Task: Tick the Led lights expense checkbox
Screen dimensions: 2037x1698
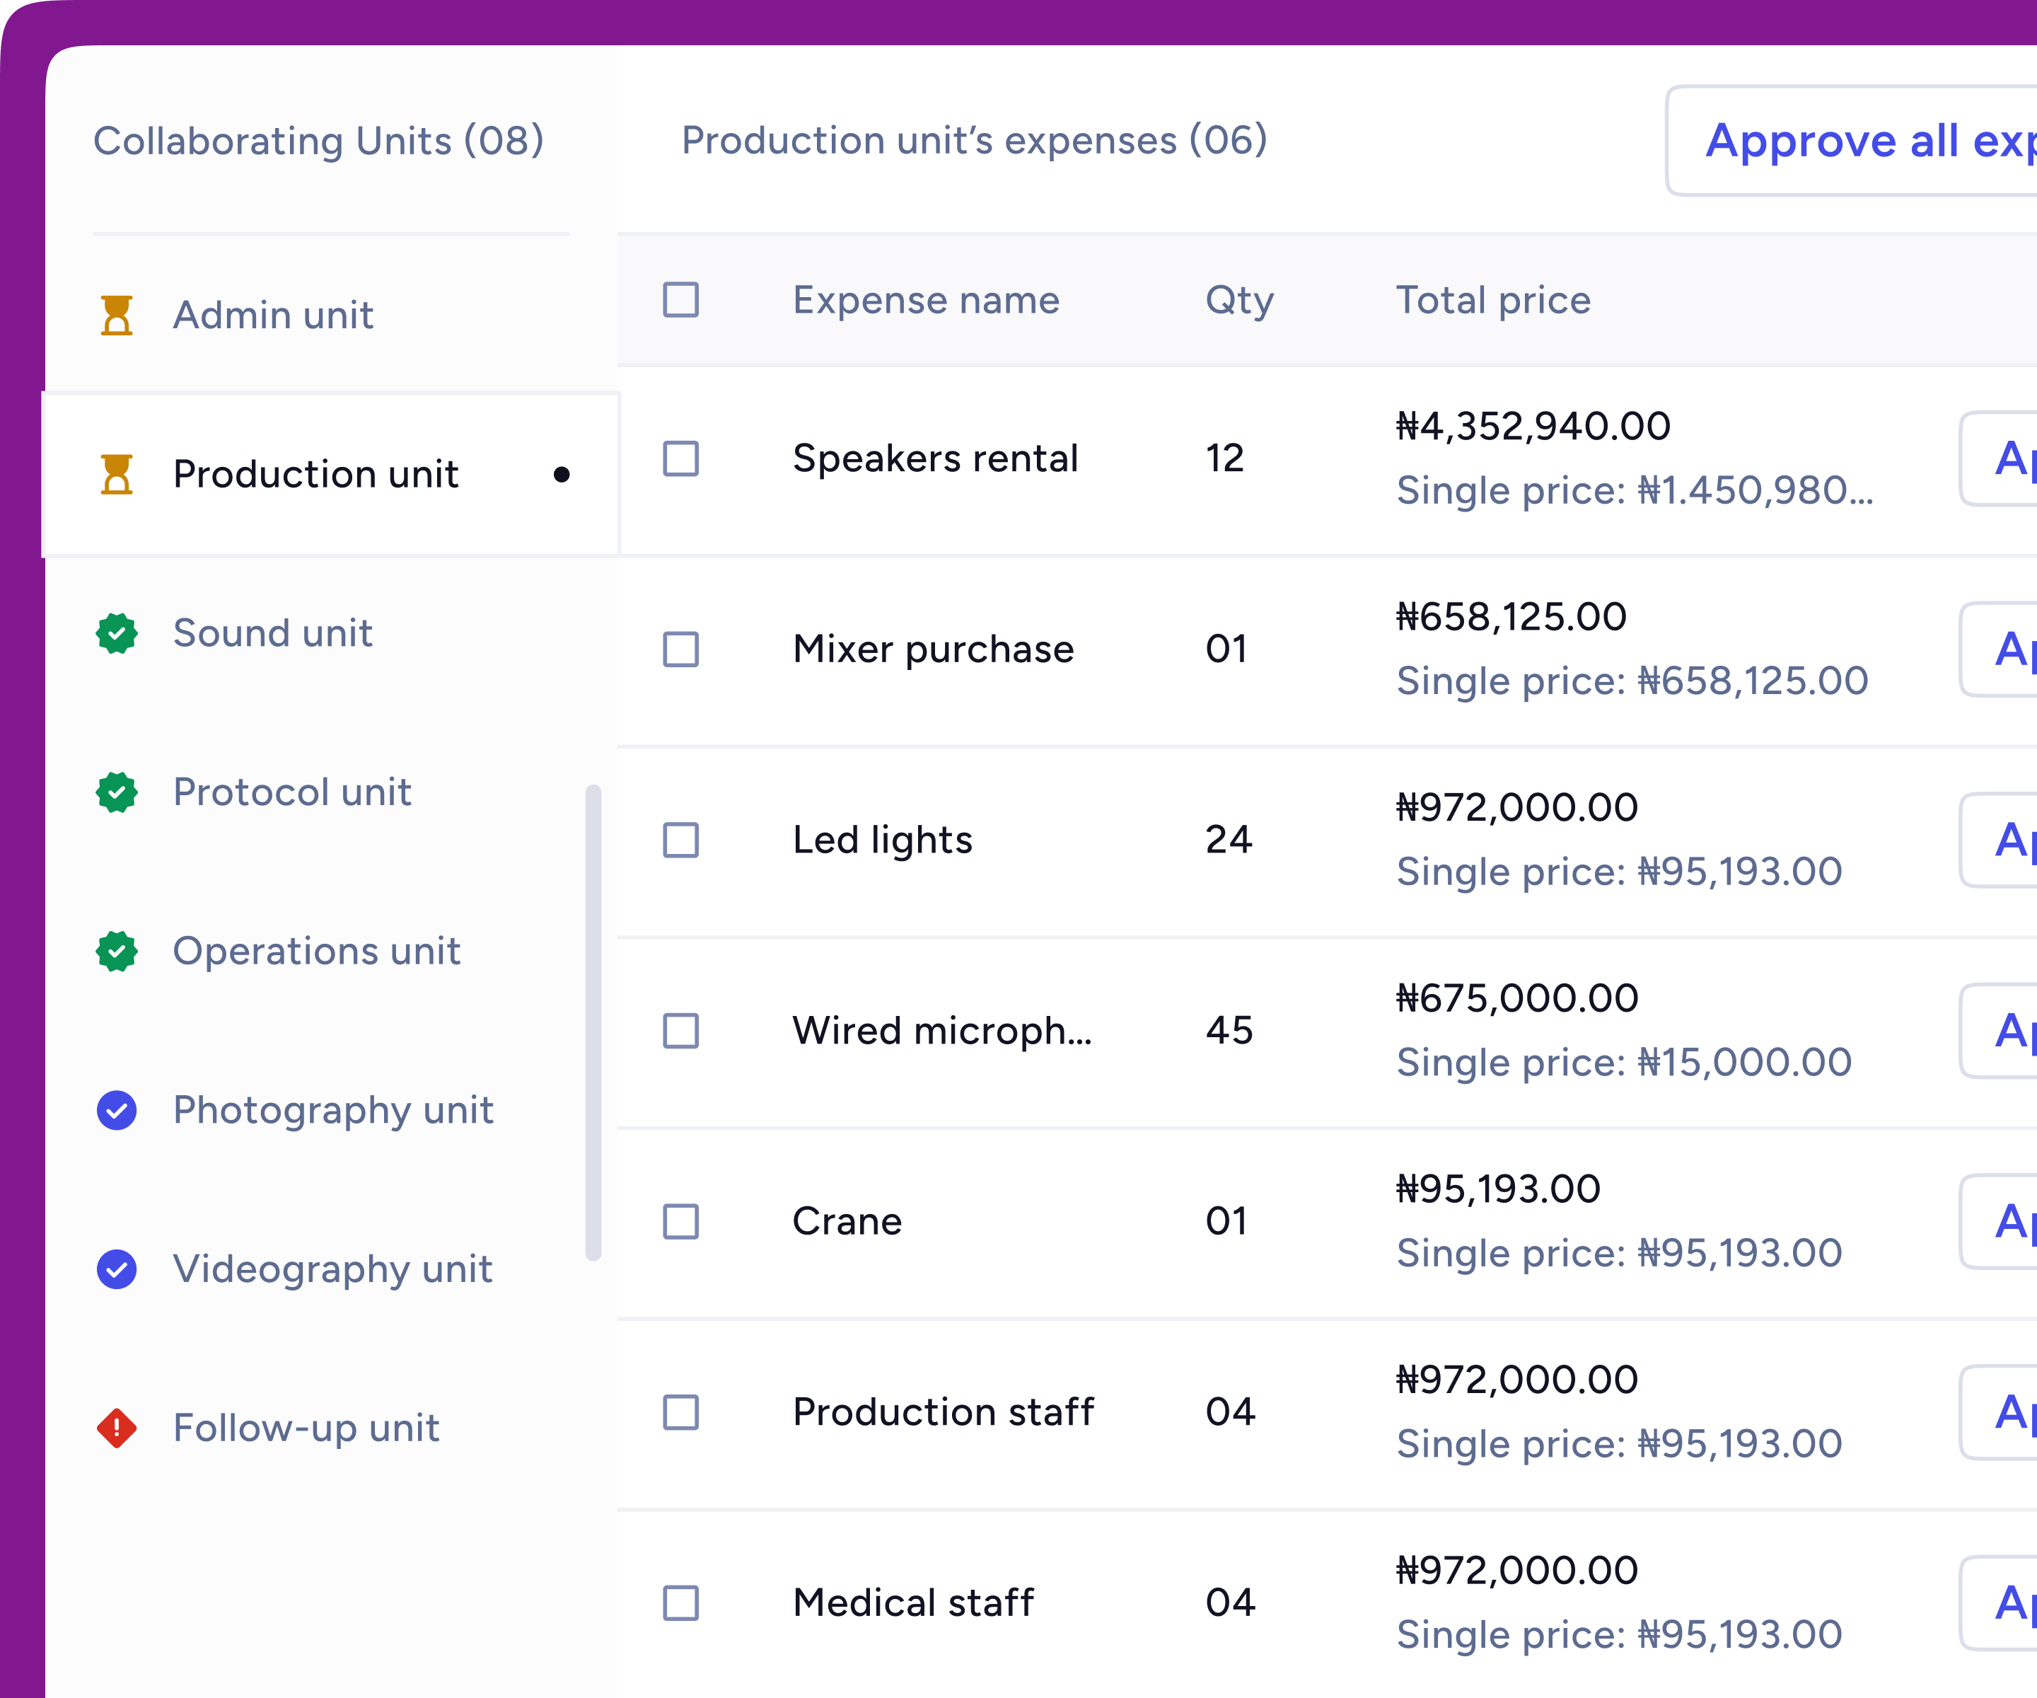Action: click(x=681, y=841)
